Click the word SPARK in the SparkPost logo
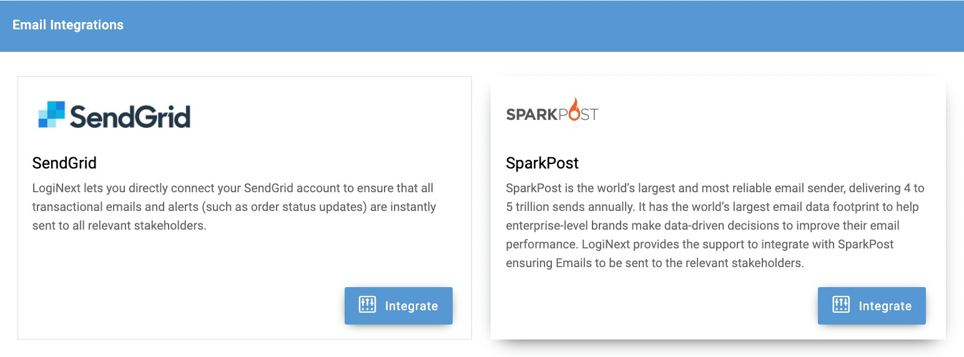Viewport: 964px width, 357px height. [528, 115]
